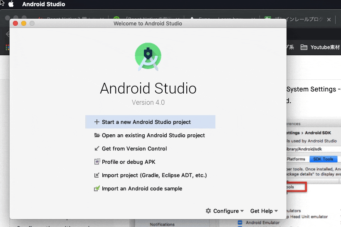Screen dimensions: 341x227
Task: Start a new Android Studio project
Action: click(x=150, y=122)
